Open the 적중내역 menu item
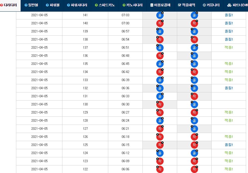The image size is (248, 173). click(186, 5)
